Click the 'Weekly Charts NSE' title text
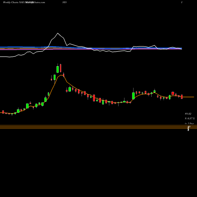 point(13,2)
